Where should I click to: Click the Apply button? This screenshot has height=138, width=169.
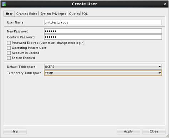(x=128, y=132)
